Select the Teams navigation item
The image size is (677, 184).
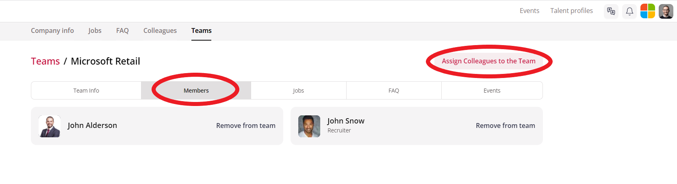pos(202,31)
